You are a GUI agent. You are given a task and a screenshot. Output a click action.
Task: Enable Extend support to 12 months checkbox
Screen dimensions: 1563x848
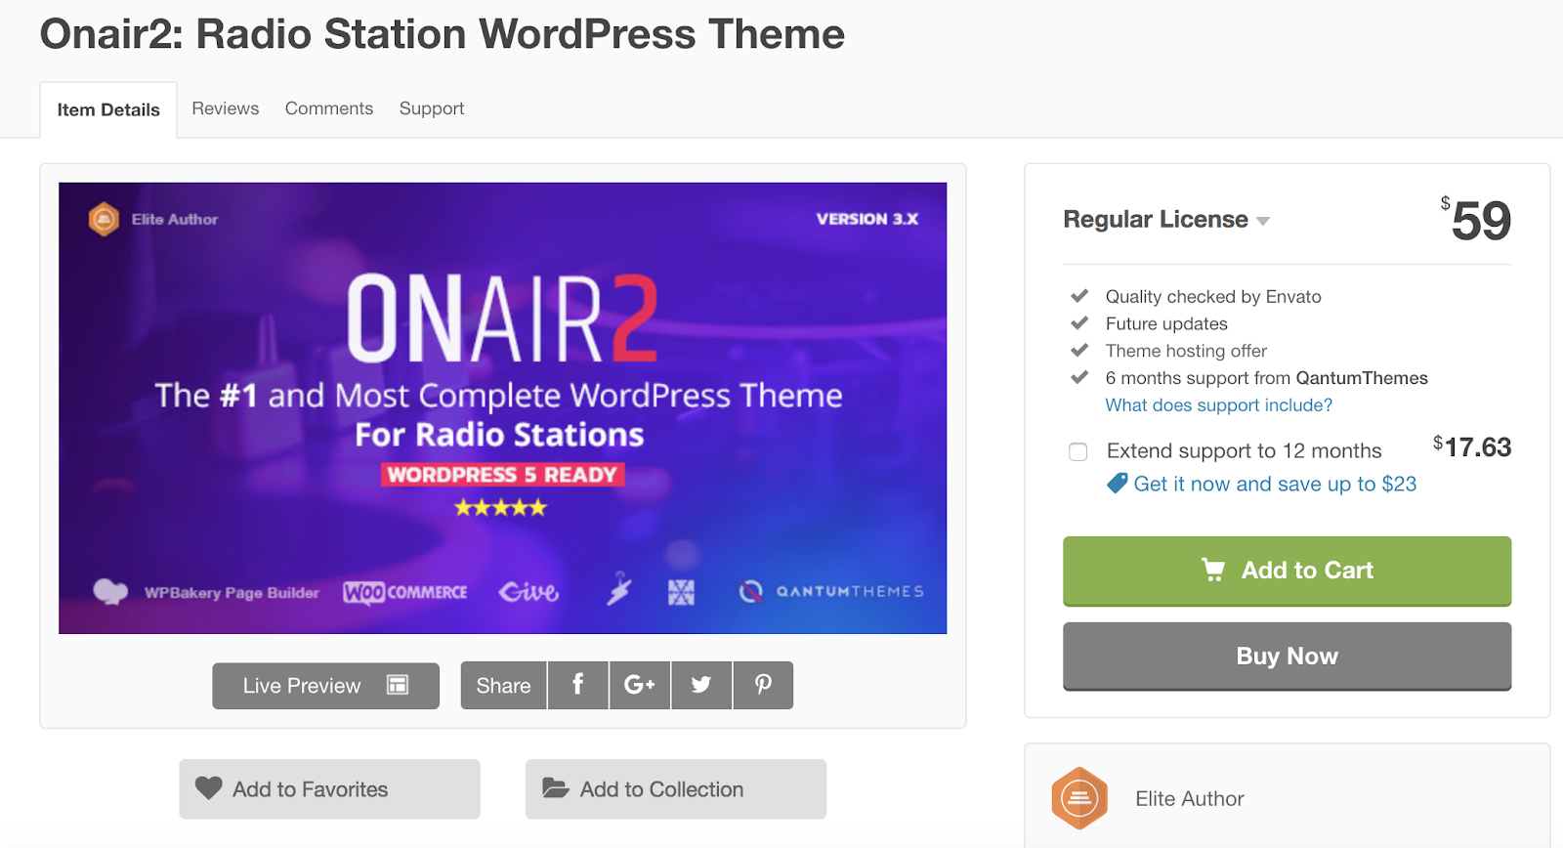(1078, 451)
